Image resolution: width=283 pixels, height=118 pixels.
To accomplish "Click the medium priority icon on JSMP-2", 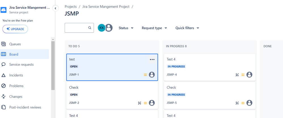I will [145, 103].
